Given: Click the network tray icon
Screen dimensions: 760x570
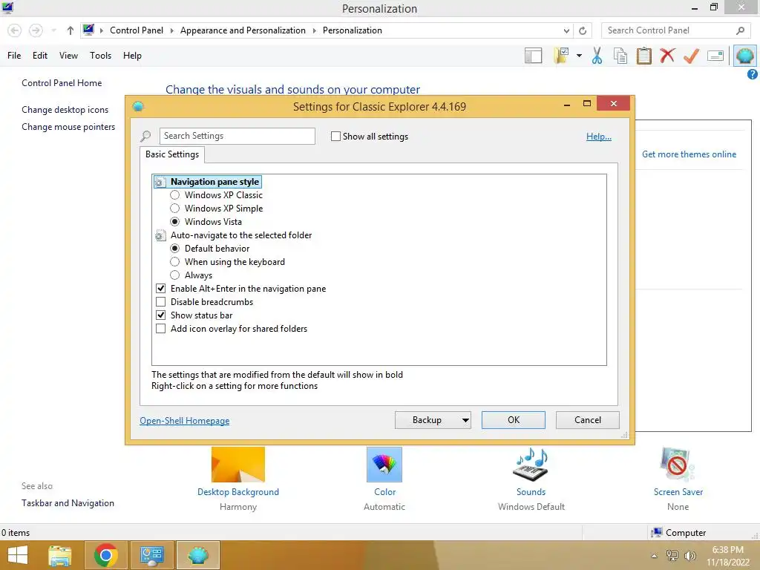Looking at the screenshot, I should [x=672, y=556].
